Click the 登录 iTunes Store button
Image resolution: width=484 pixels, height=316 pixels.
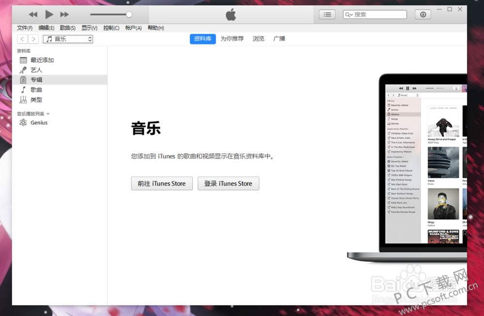228,183
